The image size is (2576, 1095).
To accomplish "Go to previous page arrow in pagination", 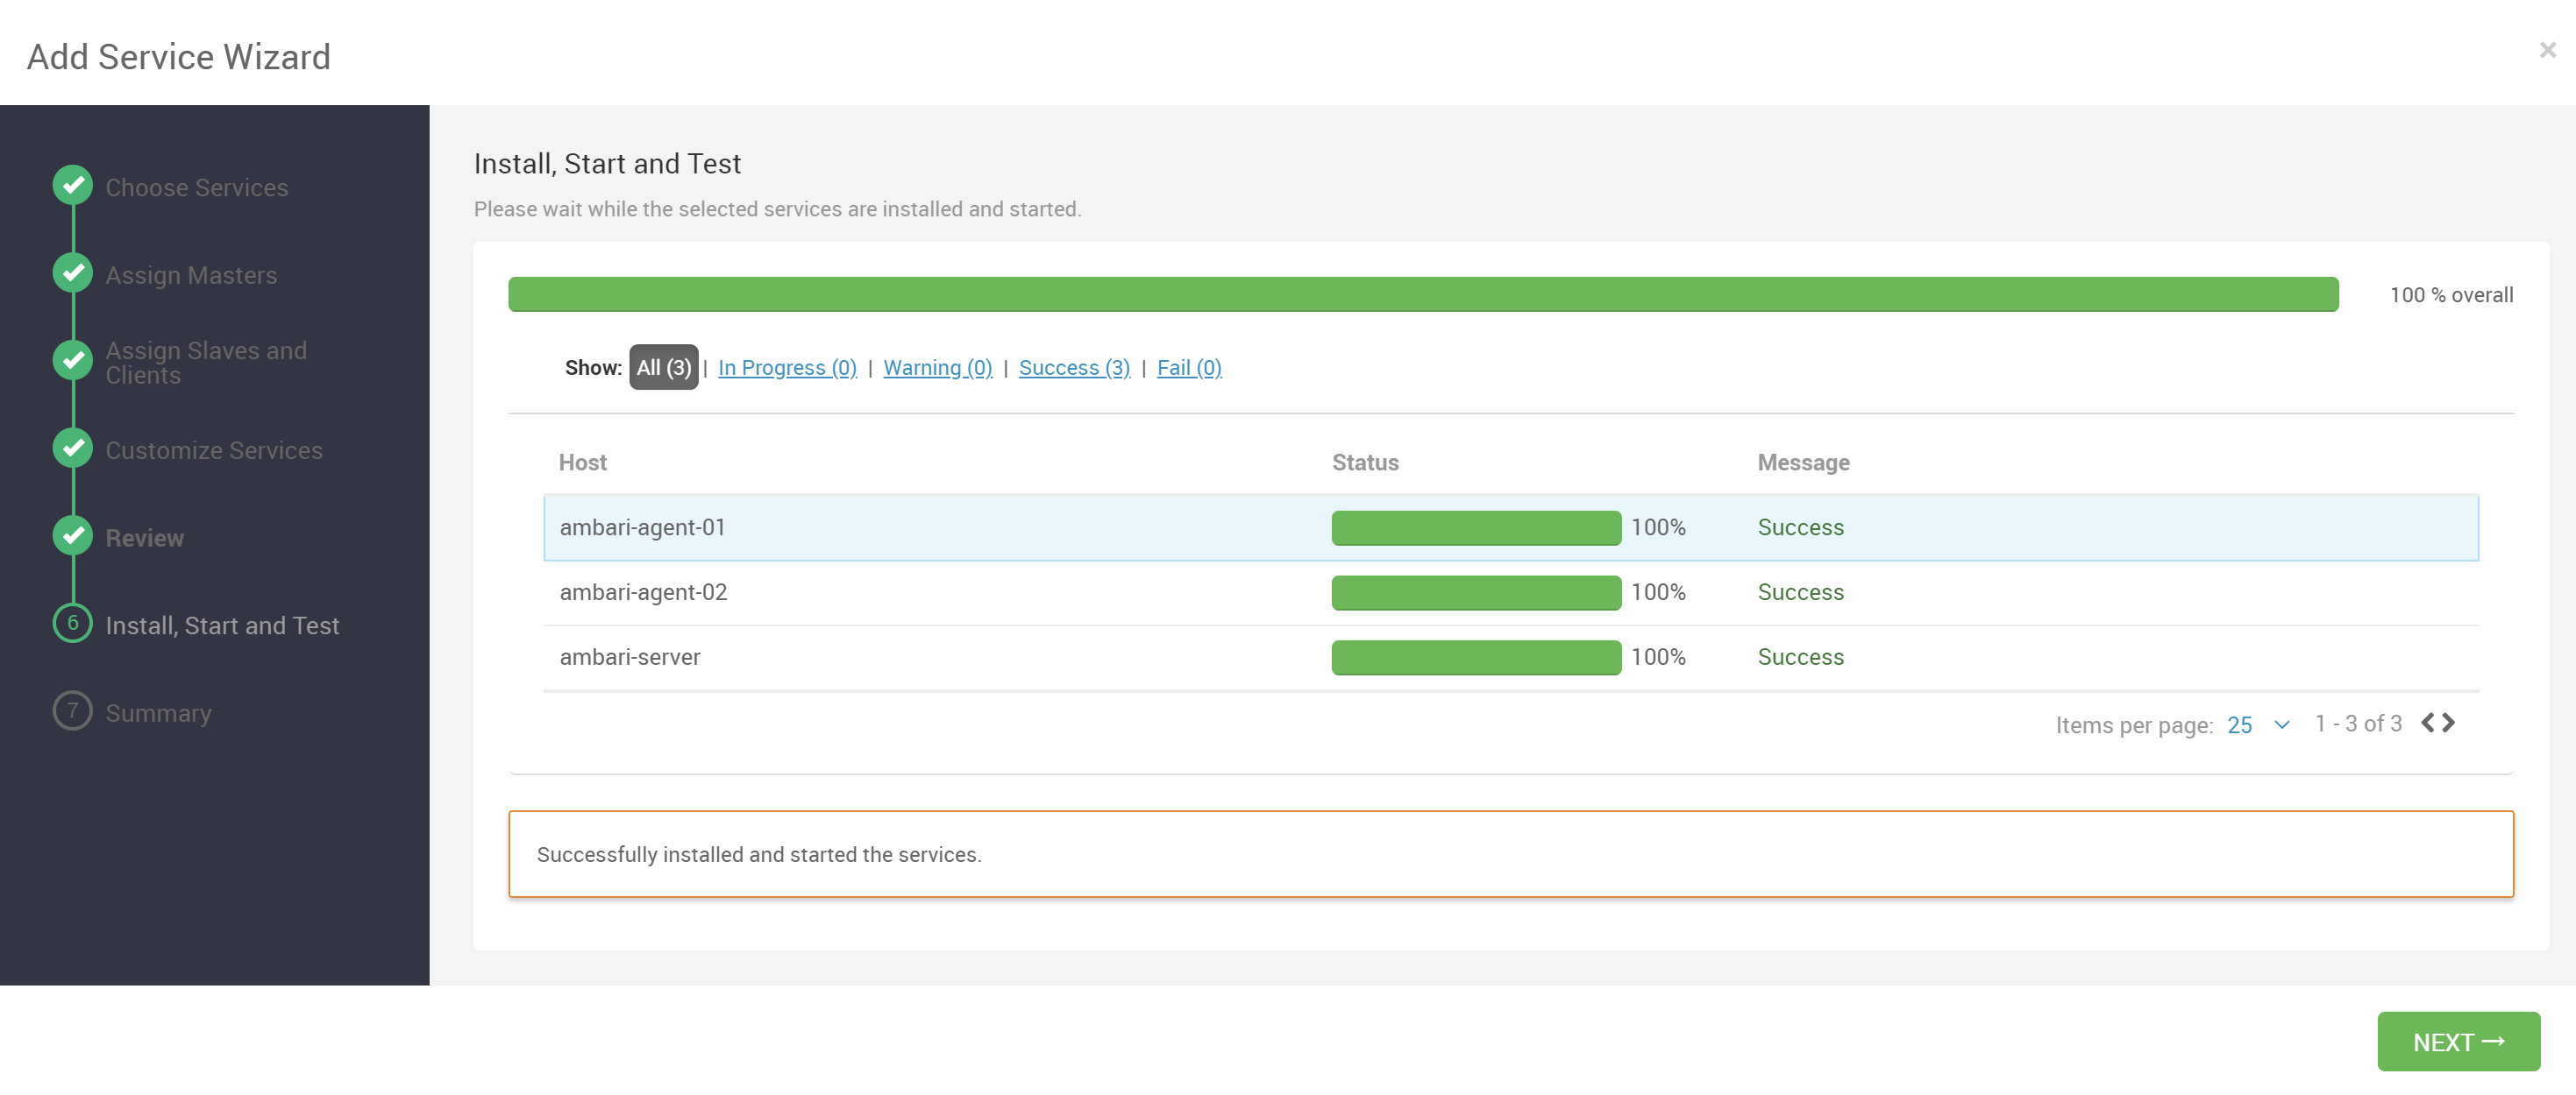I will [2428, 724].
